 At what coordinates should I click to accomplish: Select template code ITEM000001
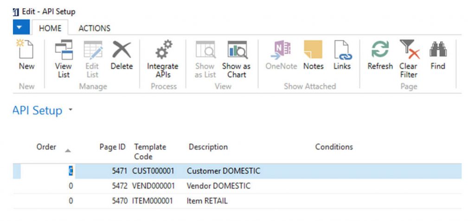(x=152, y=201)
